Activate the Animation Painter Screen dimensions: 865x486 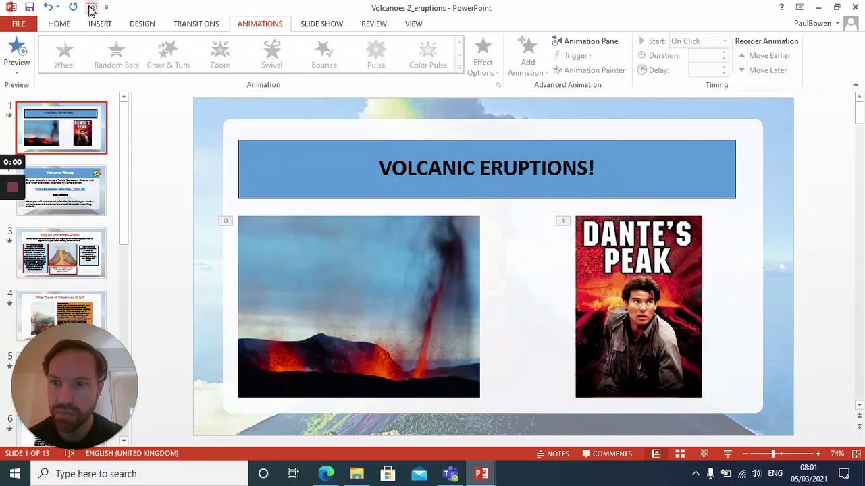coord(588,70)
